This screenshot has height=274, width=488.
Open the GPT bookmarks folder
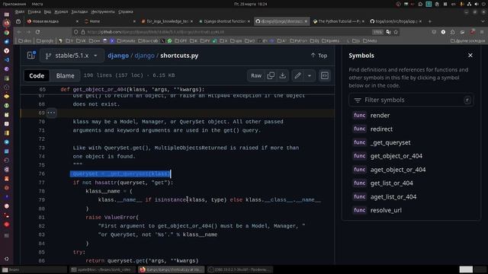pos(181,40)
